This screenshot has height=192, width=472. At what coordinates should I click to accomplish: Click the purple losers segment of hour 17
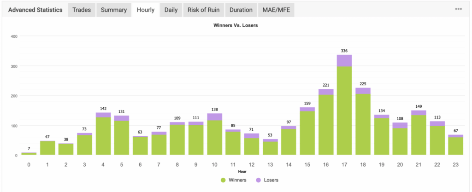point(344,60)
